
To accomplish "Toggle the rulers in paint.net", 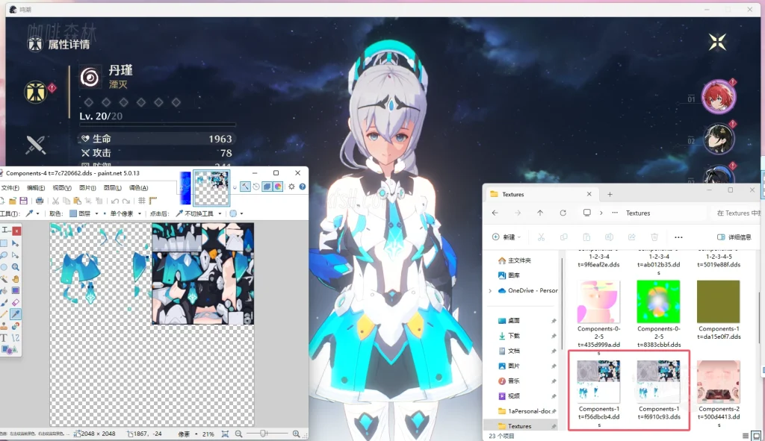I will pos(152,200).
